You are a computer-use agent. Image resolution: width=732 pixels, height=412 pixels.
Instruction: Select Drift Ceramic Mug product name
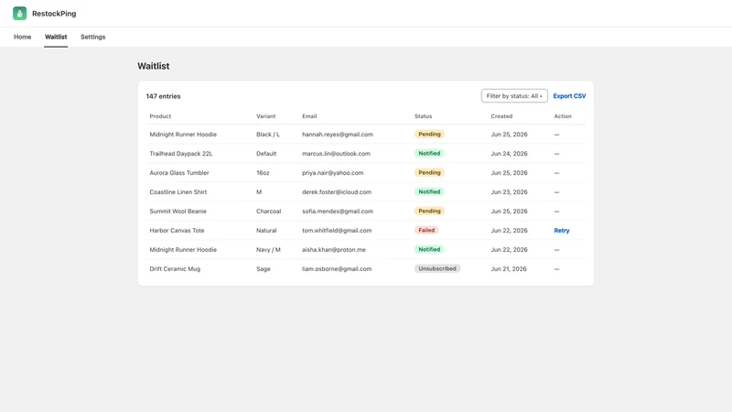tap(175, 269)
